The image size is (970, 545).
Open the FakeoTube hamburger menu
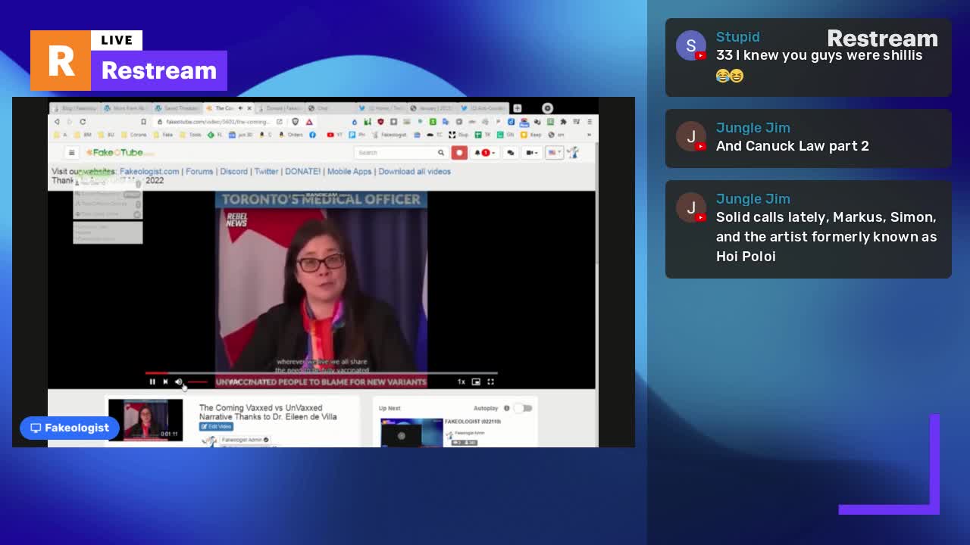click(x=71, y=152)
